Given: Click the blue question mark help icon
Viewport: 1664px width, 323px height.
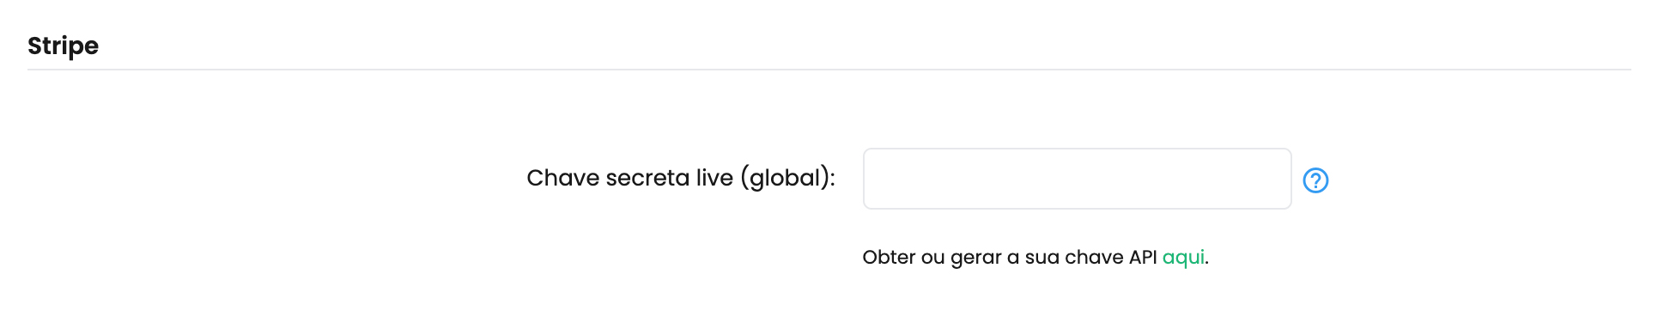Looking at the screenshot, I should 1315,180.
